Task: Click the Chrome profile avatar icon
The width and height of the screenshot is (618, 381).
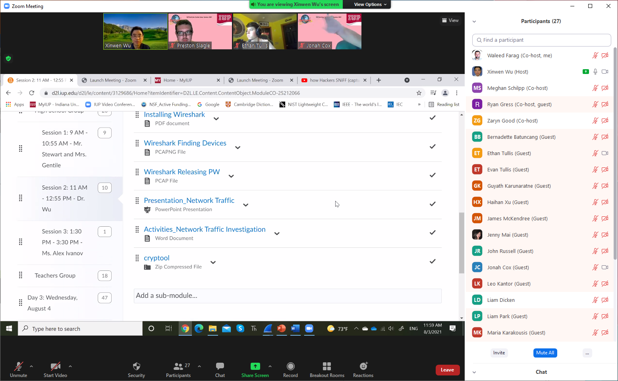Action: coord(445,93)
